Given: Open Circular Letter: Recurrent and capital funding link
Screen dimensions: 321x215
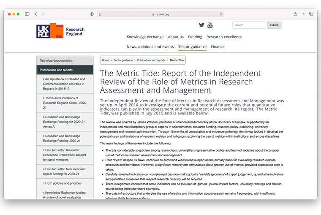Looking at the screenshot, I should pos(64,171).
